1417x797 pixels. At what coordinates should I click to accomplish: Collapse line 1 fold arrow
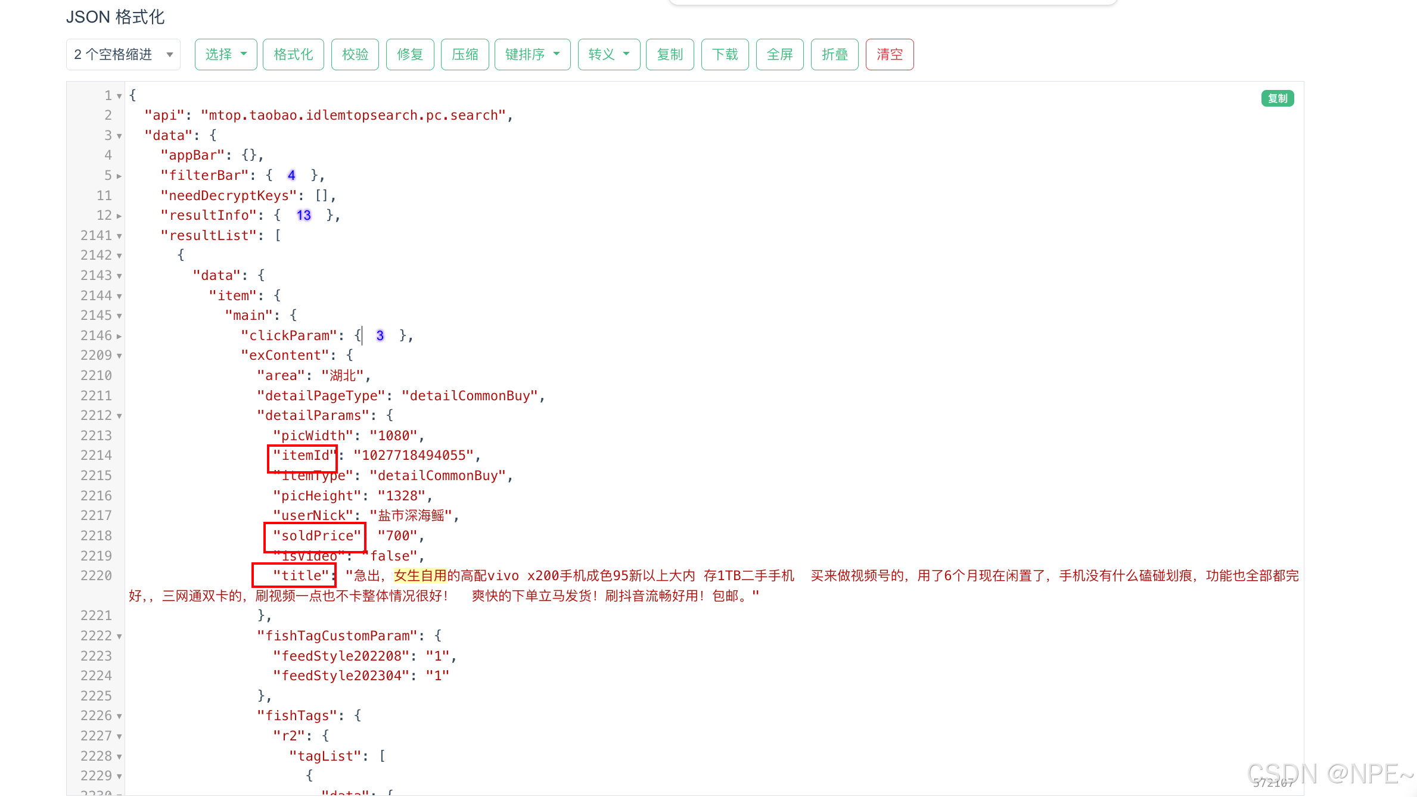pos(119,96)
